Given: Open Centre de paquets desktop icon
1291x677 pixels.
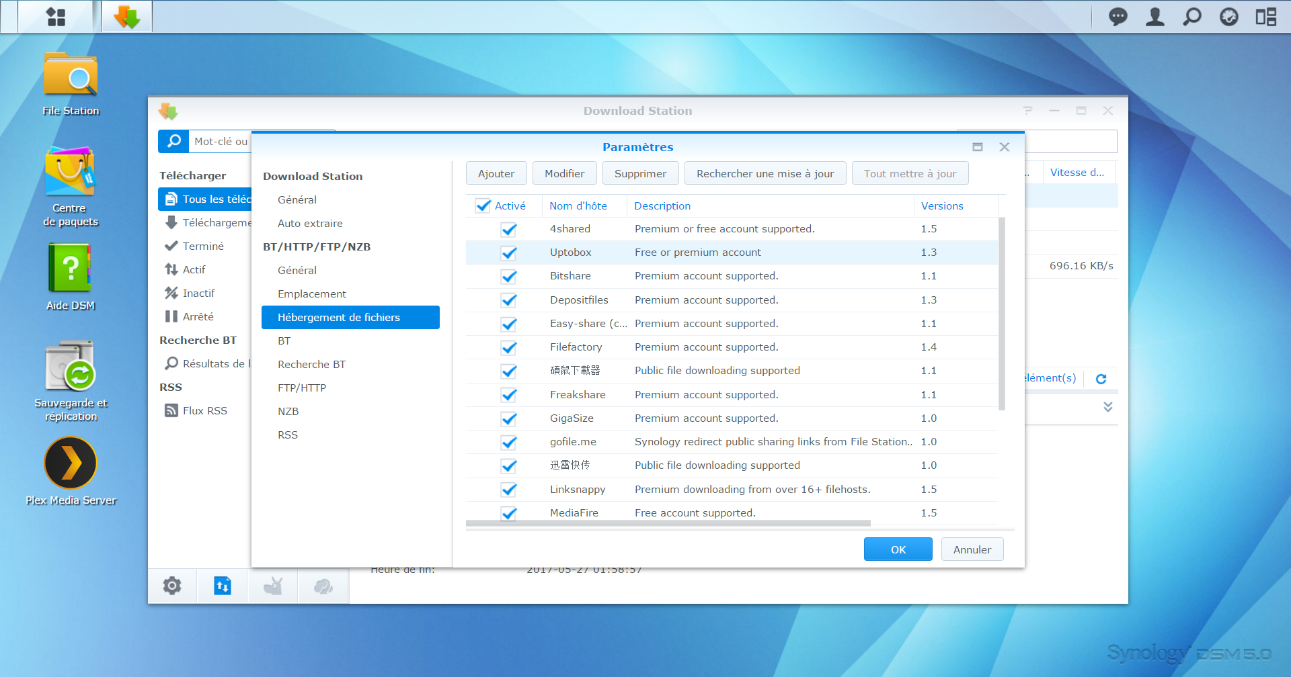Looking at the screenshot, I should (71, 173).
